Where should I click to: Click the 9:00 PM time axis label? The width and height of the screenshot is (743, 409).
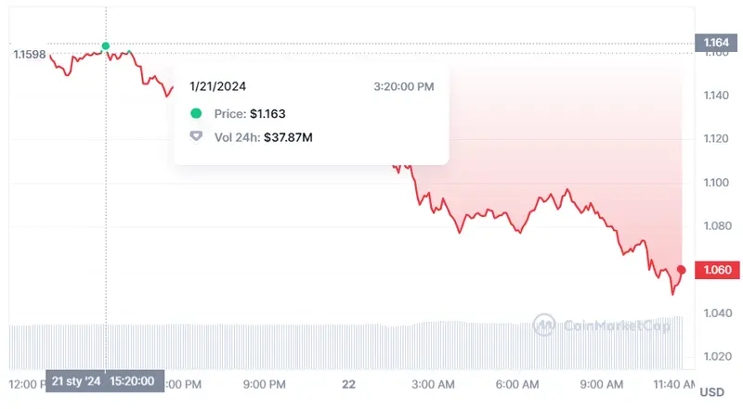264,384
